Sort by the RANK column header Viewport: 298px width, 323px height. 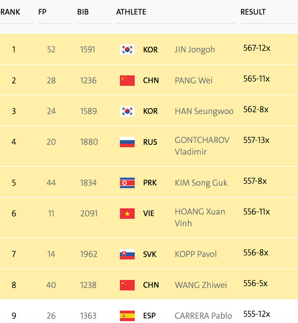(10, 12)
